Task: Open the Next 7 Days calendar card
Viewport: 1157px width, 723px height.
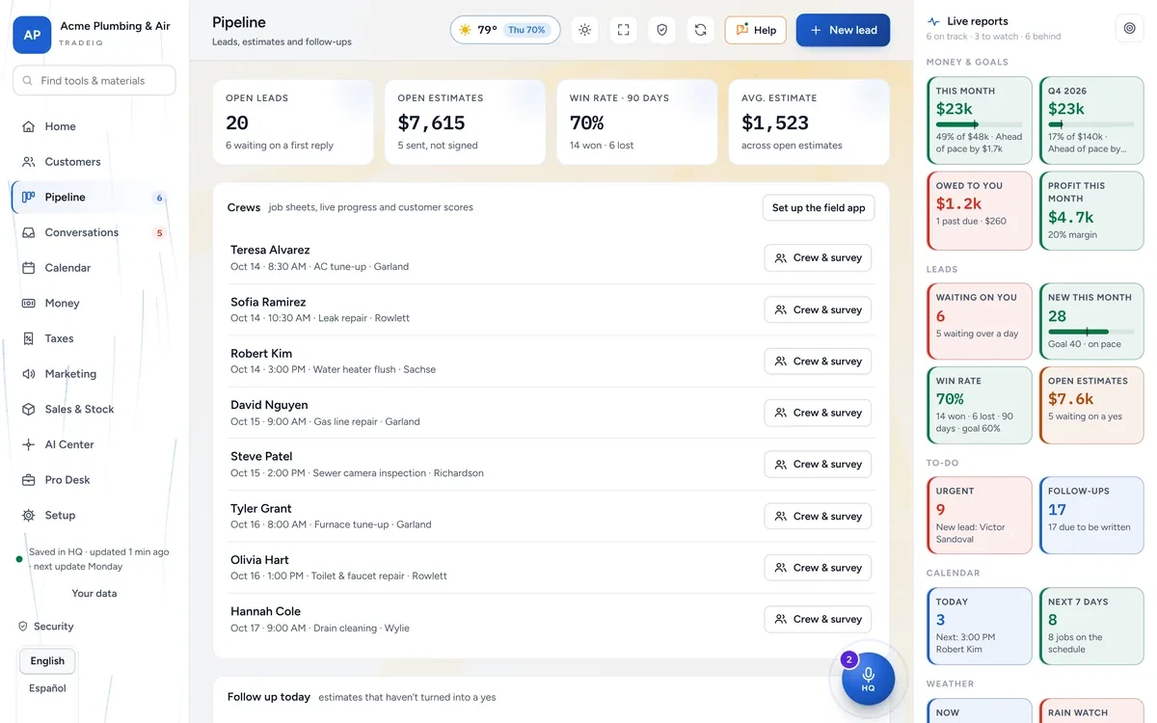Action: (x=1091, y=627)
